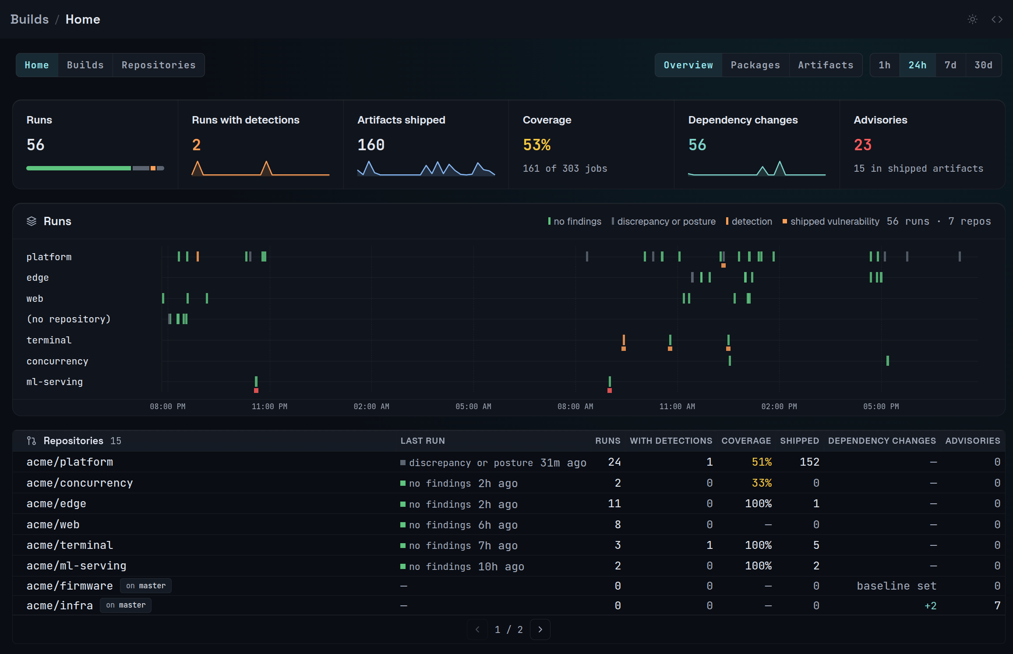This screenshot has height=654, width=1013.
Task: Click the Runs progress bar in Runs card
Action: [95, 168]
